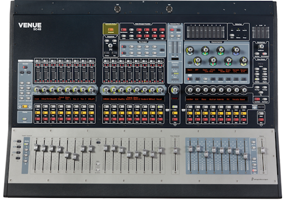This screenshot has width=284, height=200.
Task: Click the VENUE SC48 logo
Action: click(x=30, y=26)
